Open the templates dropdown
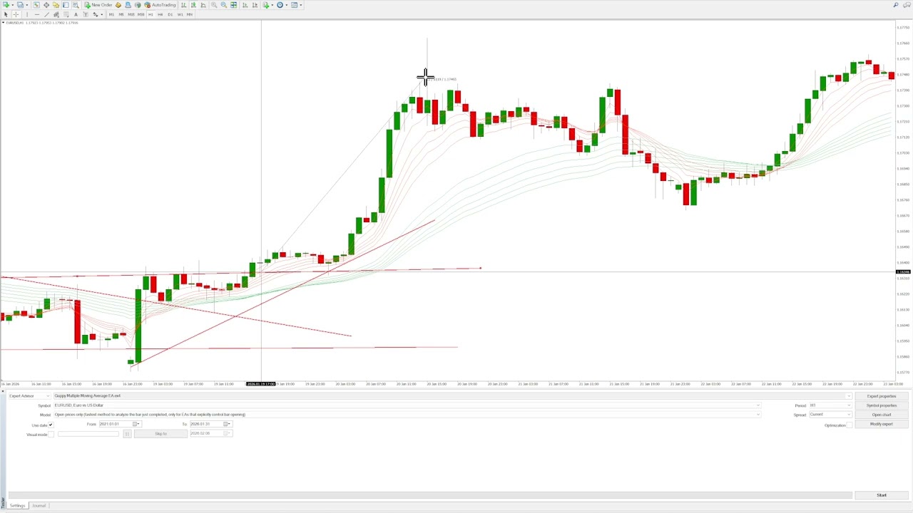The height and width of the screenshot is (513, 913). click(297, 5)
